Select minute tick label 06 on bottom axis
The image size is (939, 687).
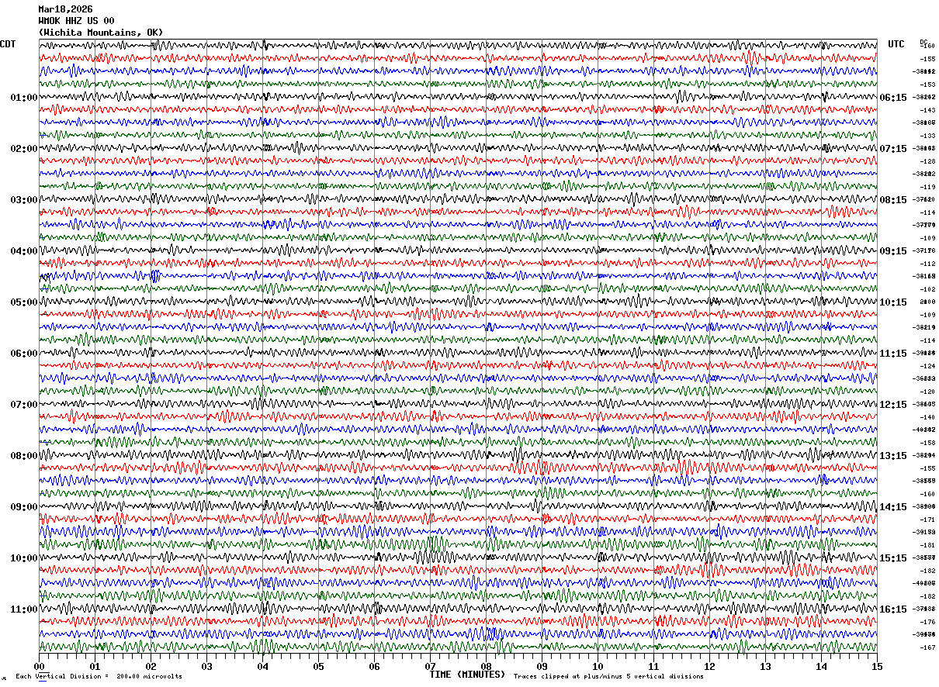pyautogui.click(x=374, y=666)
